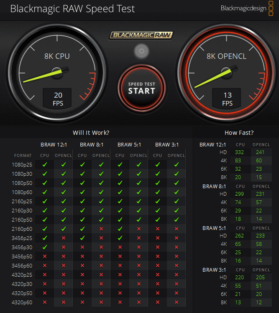Click the 20 FPS readout on the CPU gauge
279x313 pixels.
tap(58, 99)
